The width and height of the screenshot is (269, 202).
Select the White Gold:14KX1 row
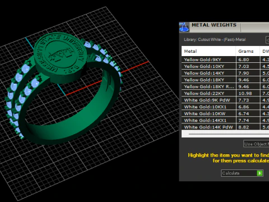click(225, 120)
